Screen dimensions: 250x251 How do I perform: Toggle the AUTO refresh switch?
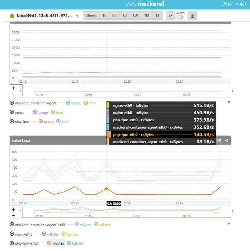point(181,17)
